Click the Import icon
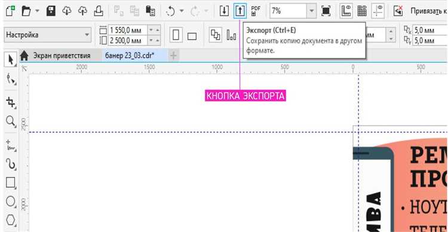The height and width of the screenshot is (232, 448). point(224,11)
